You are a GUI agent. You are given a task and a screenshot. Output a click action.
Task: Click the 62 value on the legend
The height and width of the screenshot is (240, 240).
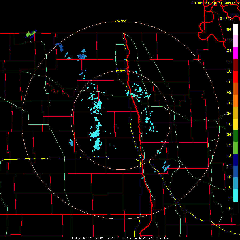click(x=229, y=40)
